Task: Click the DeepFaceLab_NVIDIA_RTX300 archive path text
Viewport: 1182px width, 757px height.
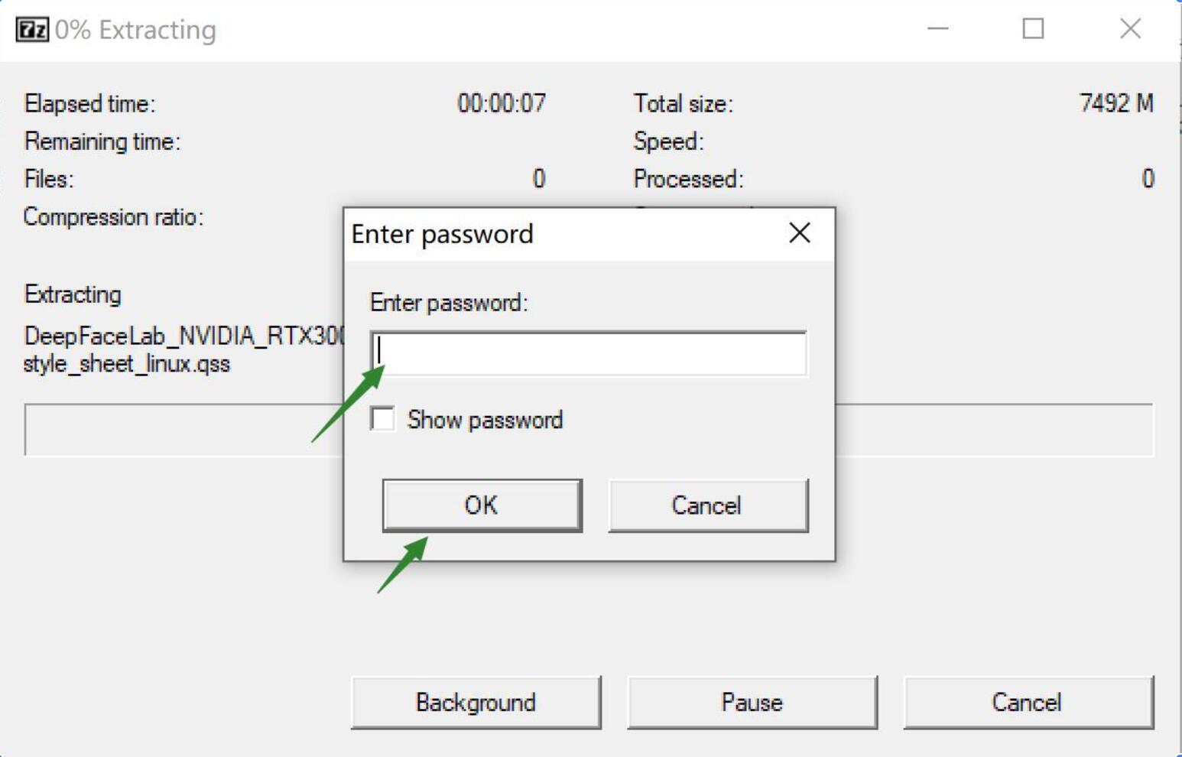Action: pyautogui.click(x=184, y=336)
